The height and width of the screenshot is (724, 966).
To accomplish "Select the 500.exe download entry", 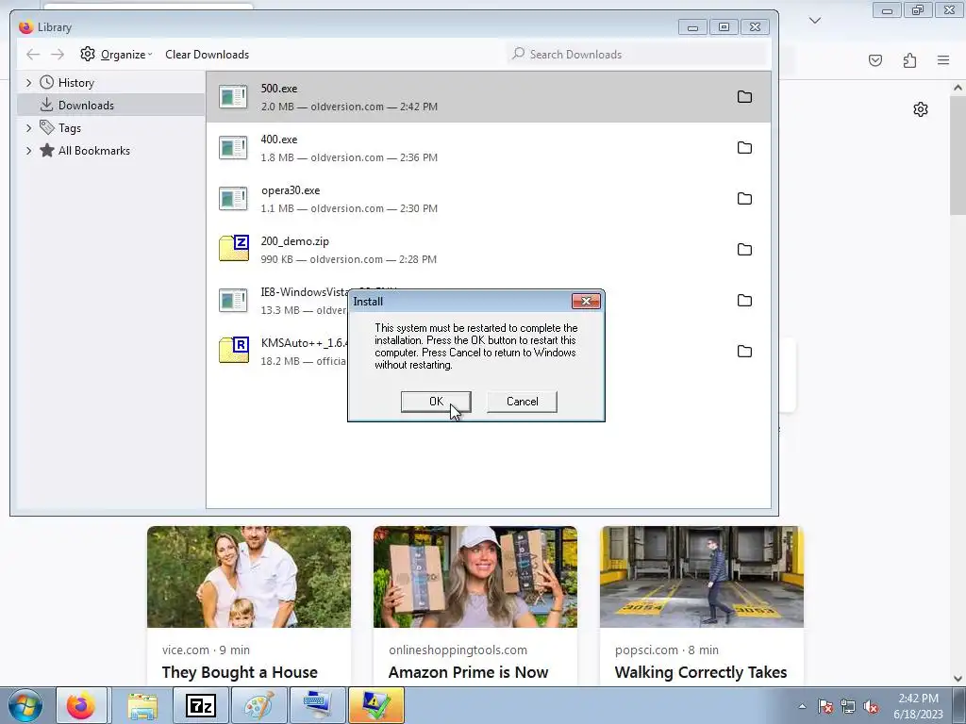I will (488, 97).
